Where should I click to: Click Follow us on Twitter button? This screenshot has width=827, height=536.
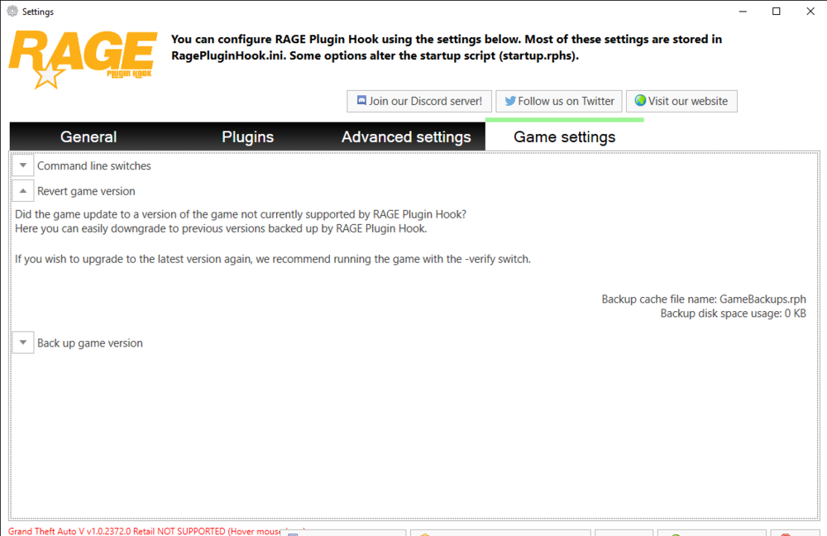(x=559, y=101)
